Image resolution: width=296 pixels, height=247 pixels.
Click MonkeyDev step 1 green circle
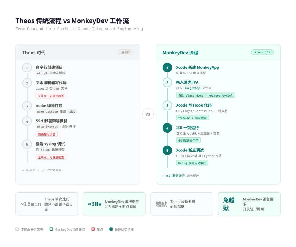167,68
